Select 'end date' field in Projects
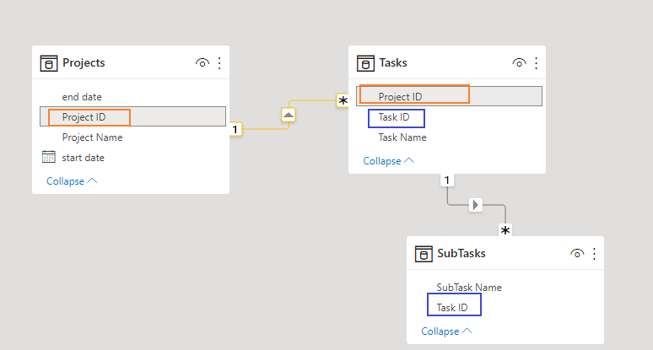Image resolution: width=653 pixels, height=350 pixels. [x=82, y=97]
